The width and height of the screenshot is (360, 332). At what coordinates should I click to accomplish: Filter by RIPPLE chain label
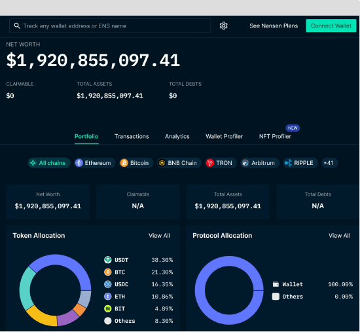click(304, 163)
